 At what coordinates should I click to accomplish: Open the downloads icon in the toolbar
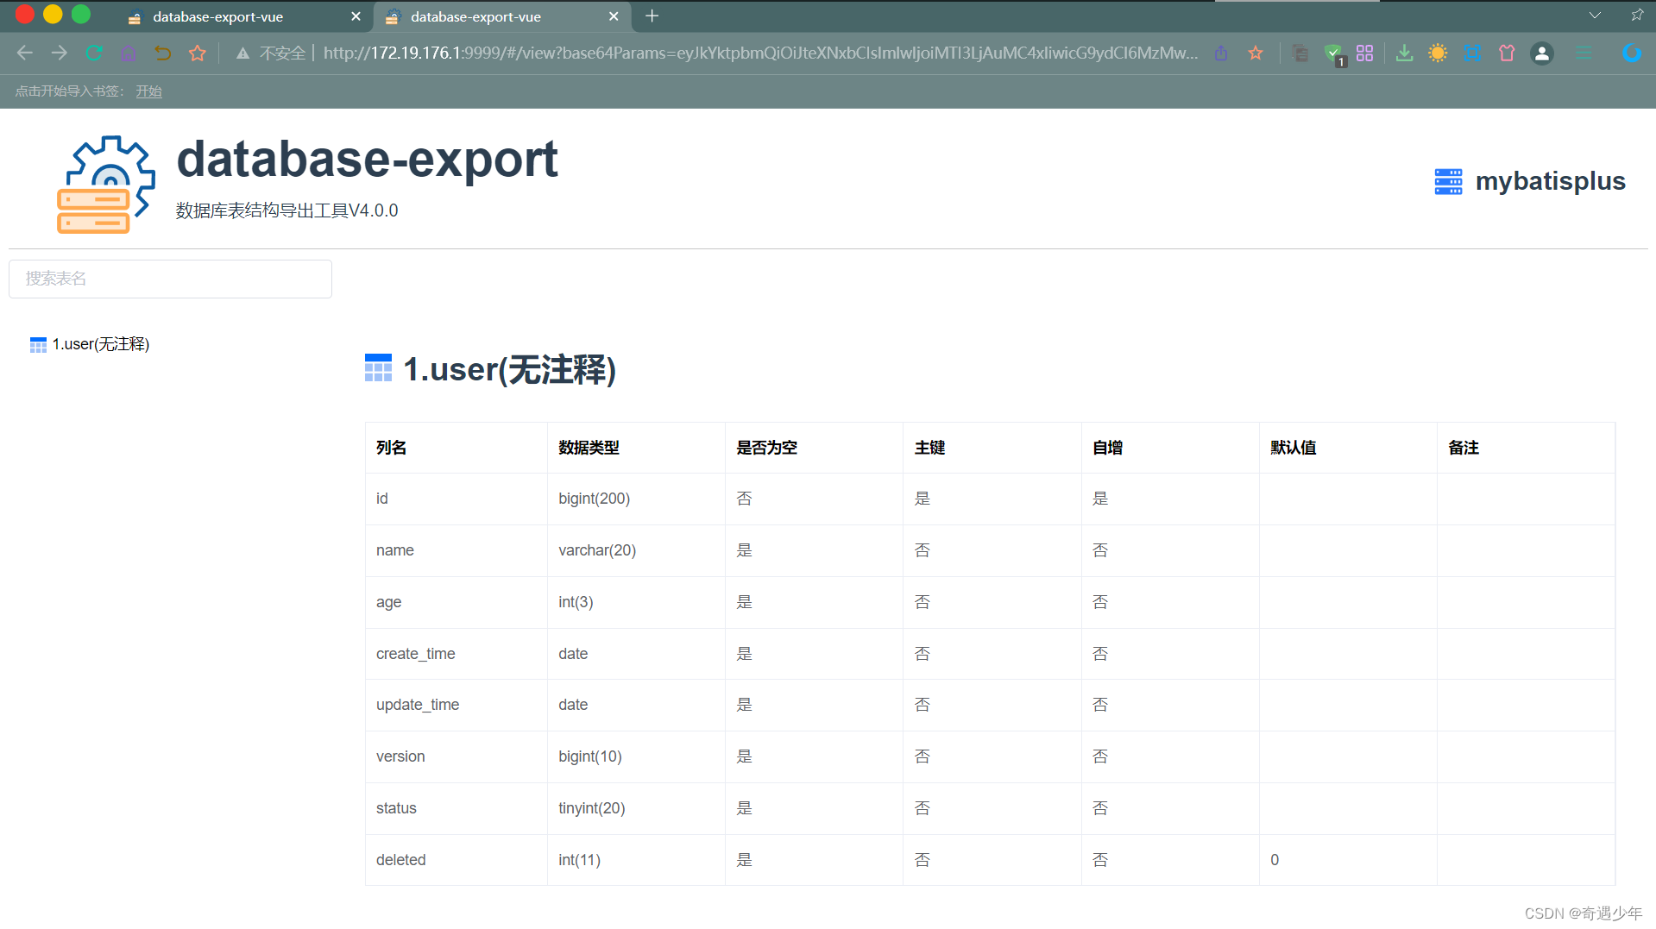[1405, 53]
